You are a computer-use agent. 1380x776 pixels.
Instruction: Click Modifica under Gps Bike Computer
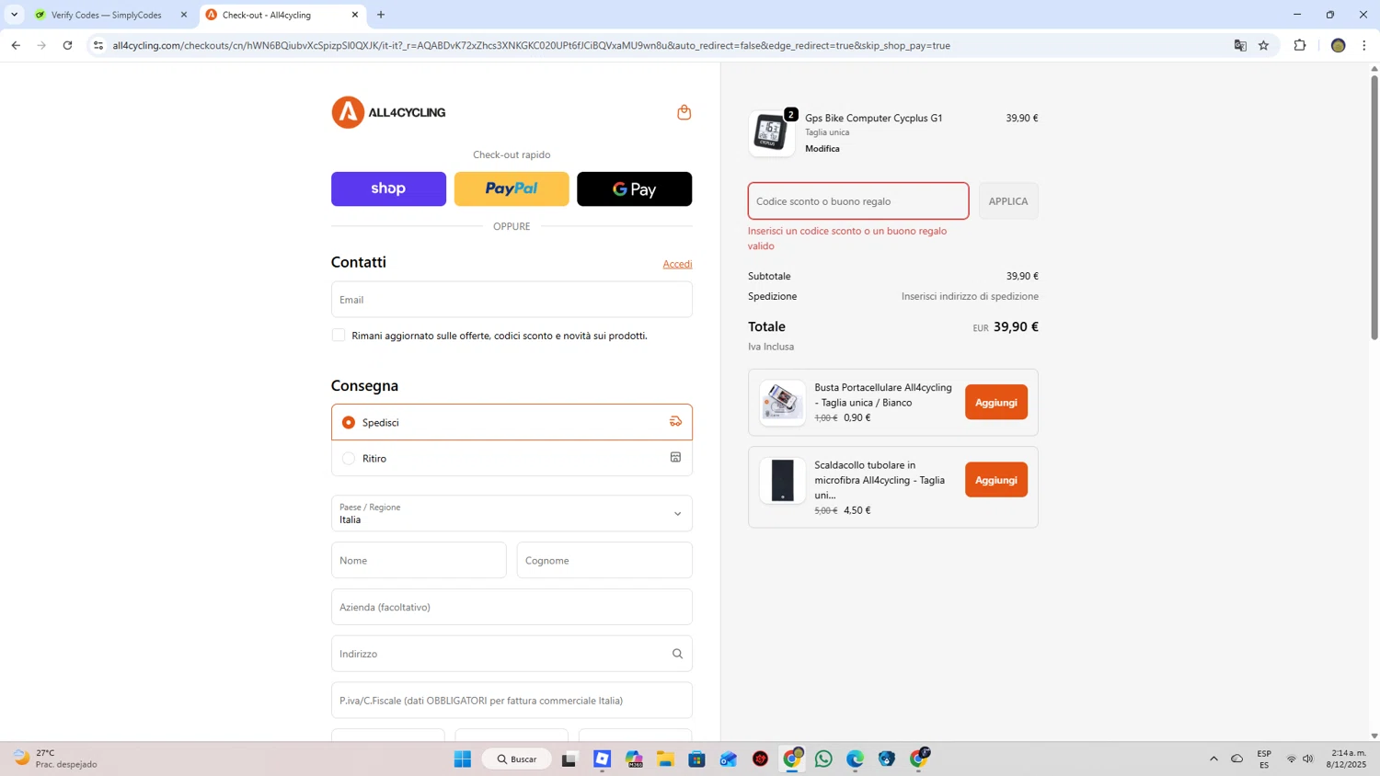(x=822, y=148)
